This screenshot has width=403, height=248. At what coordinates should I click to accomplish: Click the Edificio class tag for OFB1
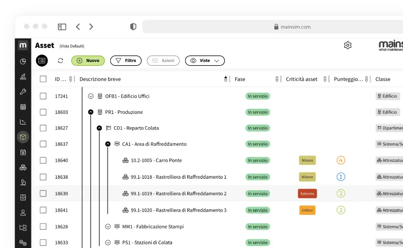(387, 96)
